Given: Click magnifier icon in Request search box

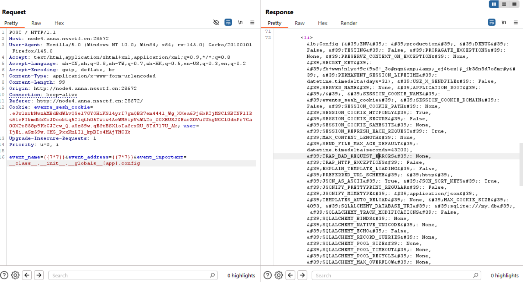Looking at the screenshot, I should [213, 275].
